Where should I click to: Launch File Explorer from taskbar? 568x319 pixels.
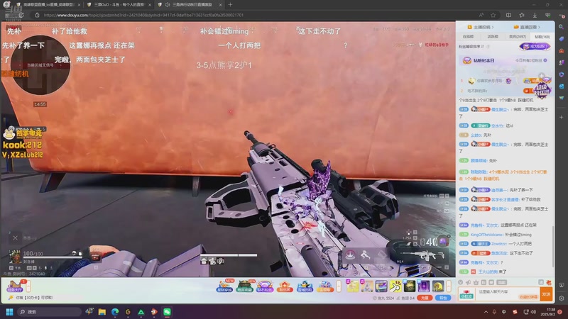[102, 312]
